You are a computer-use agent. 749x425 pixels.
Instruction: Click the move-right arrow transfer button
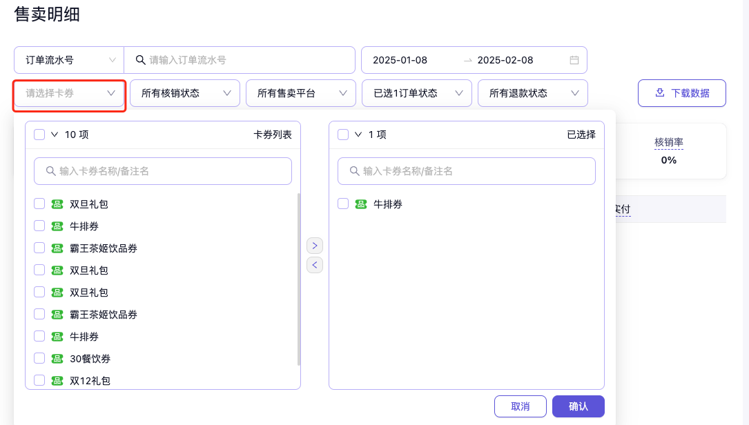[x=315, y=246]
